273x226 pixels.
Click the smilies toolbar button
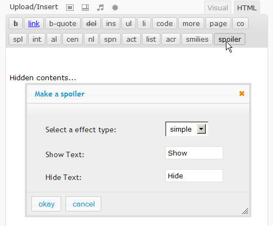(x=197, y=39)
